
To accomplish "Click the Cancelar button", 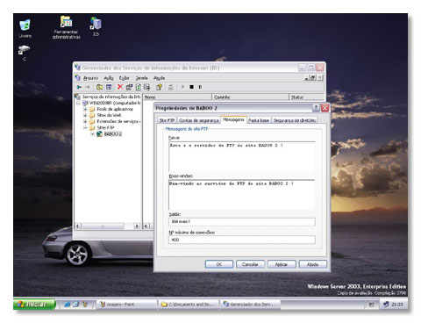I will (250, 264).
